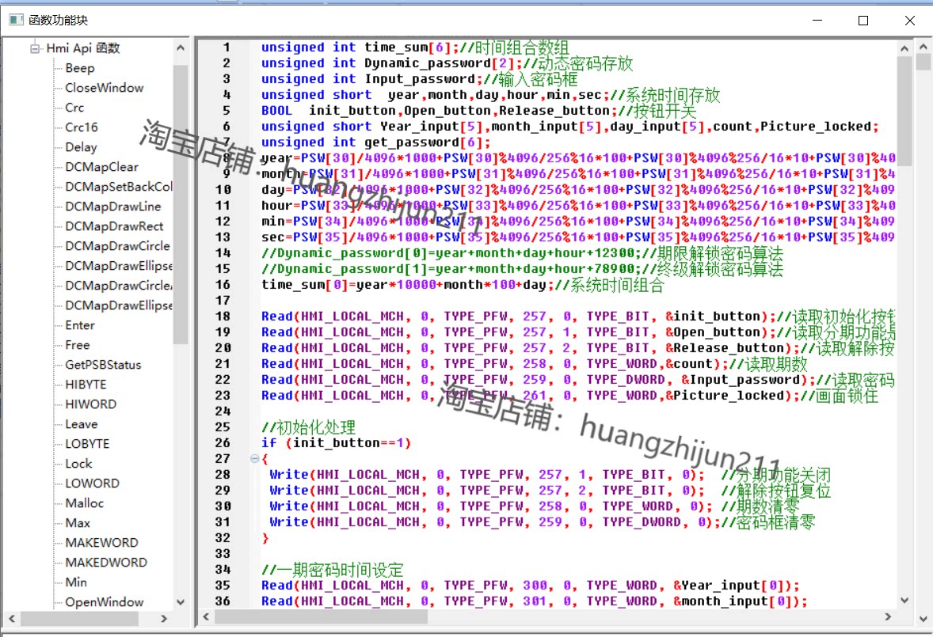Click the get_password[6] declaration line
This screenshot has width=933, height=637.
(376, 142)
